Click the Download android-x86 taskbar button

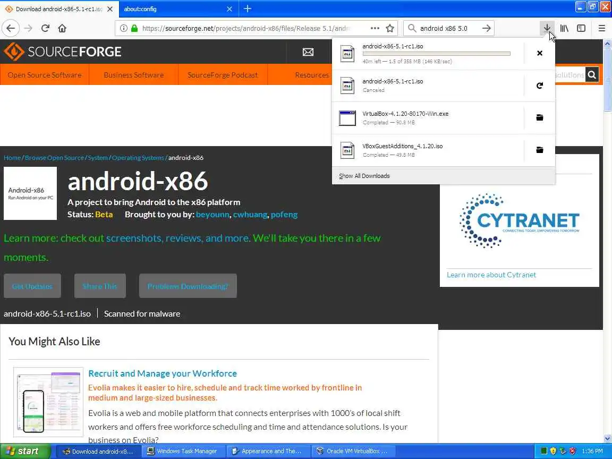(98, 451)
